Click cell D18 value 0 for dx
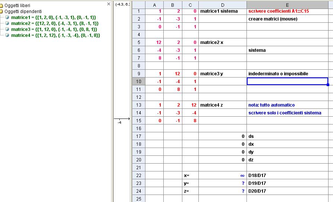The height and width of the screenshot is (202, 333). coord(223,144)
